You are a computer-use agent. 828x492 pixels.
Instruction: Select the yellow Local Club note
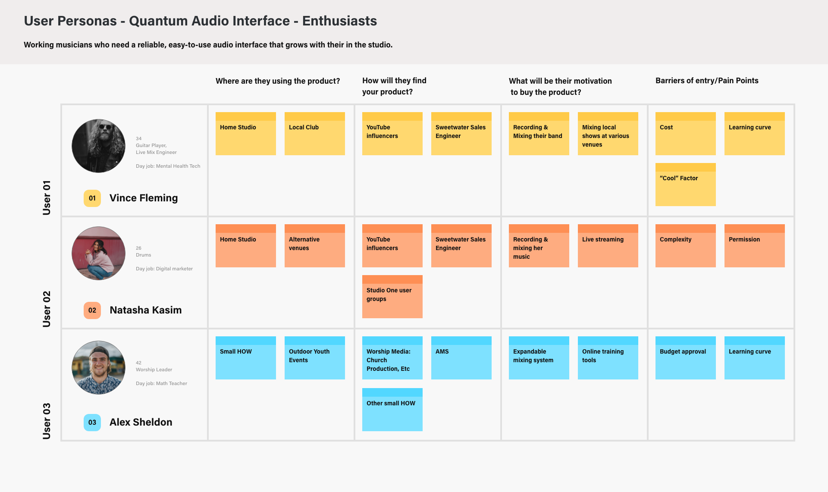[x=314, y=134]
